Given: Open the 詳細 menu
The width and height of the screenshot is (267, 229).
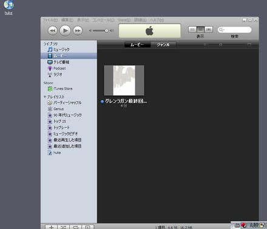Looking at the screenshot, I should pyautogui.click(x=140, y=20).
